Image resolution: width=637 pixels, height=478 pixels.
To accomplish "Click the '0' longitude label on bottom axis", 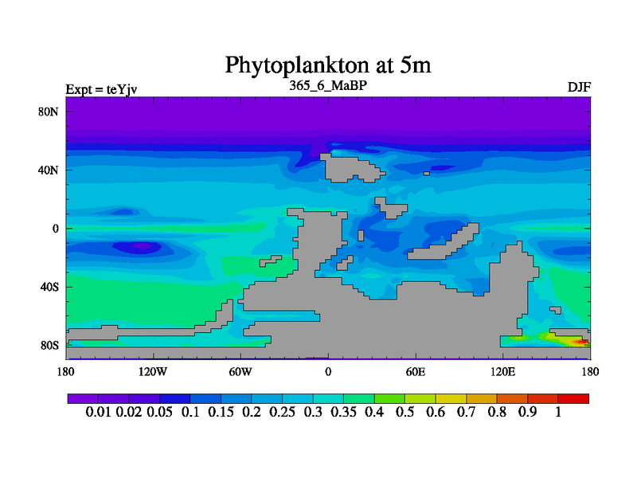I will [x=327, y=371].
